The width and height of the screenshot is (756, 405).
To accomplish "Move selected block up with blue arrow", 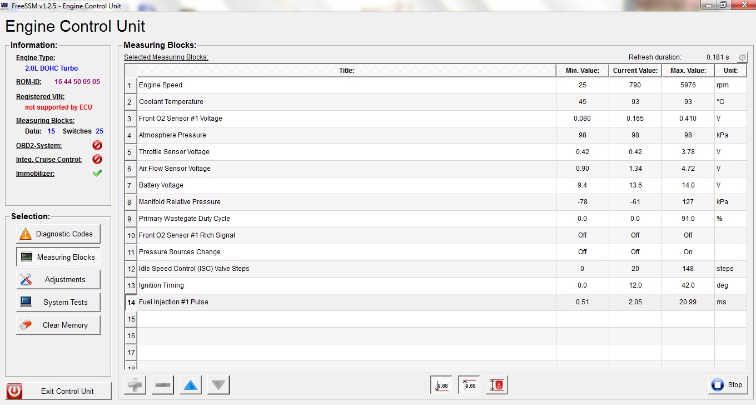I will [191, 384].
